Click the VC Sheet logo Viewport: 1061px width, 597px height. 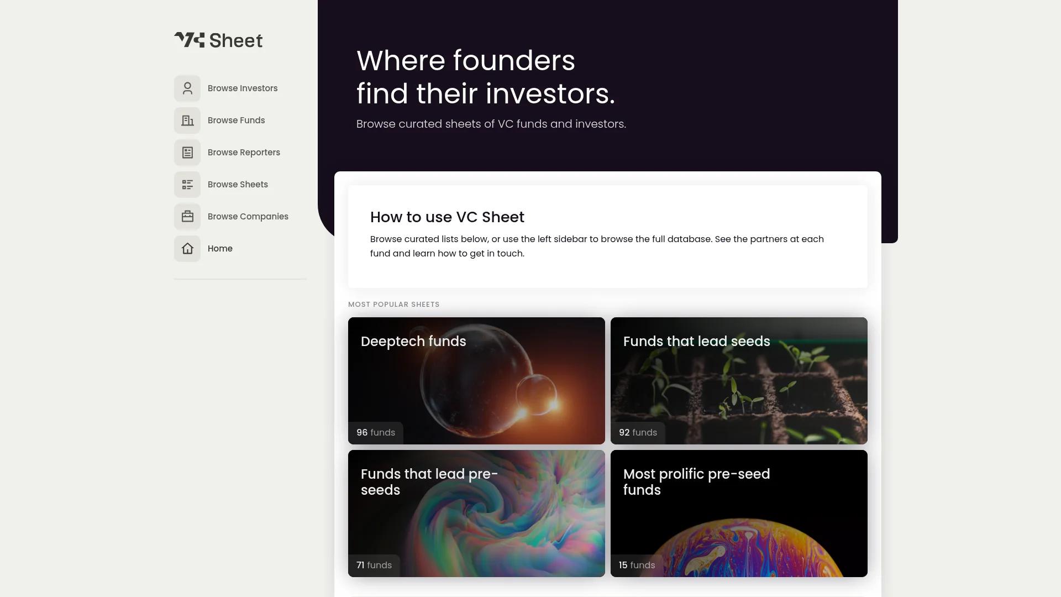[218, 40]
